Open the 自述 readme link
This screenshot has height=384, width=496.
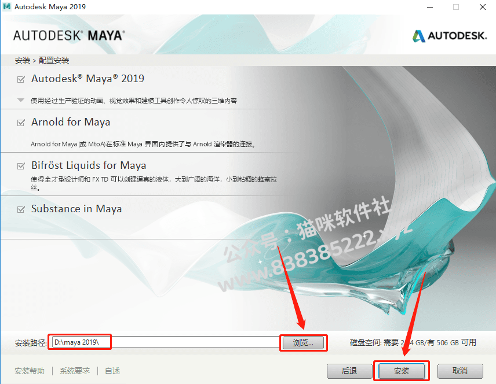[112, 371]
